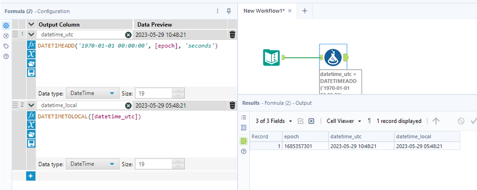This screenshot has width=477, height=190.
Task: Open columns and constants for datetime_local expression
Action: [x=31, y=125]
